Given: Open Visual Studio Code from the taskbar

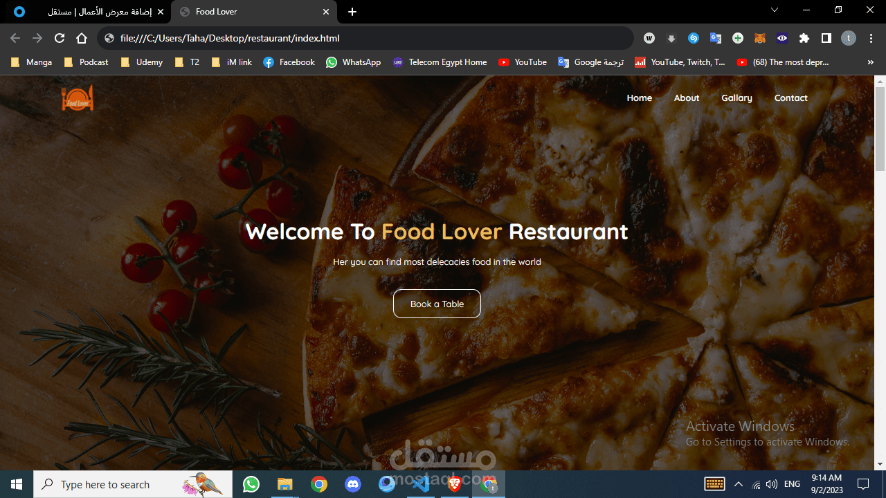Looking at the screenshot, I should 421,484.
